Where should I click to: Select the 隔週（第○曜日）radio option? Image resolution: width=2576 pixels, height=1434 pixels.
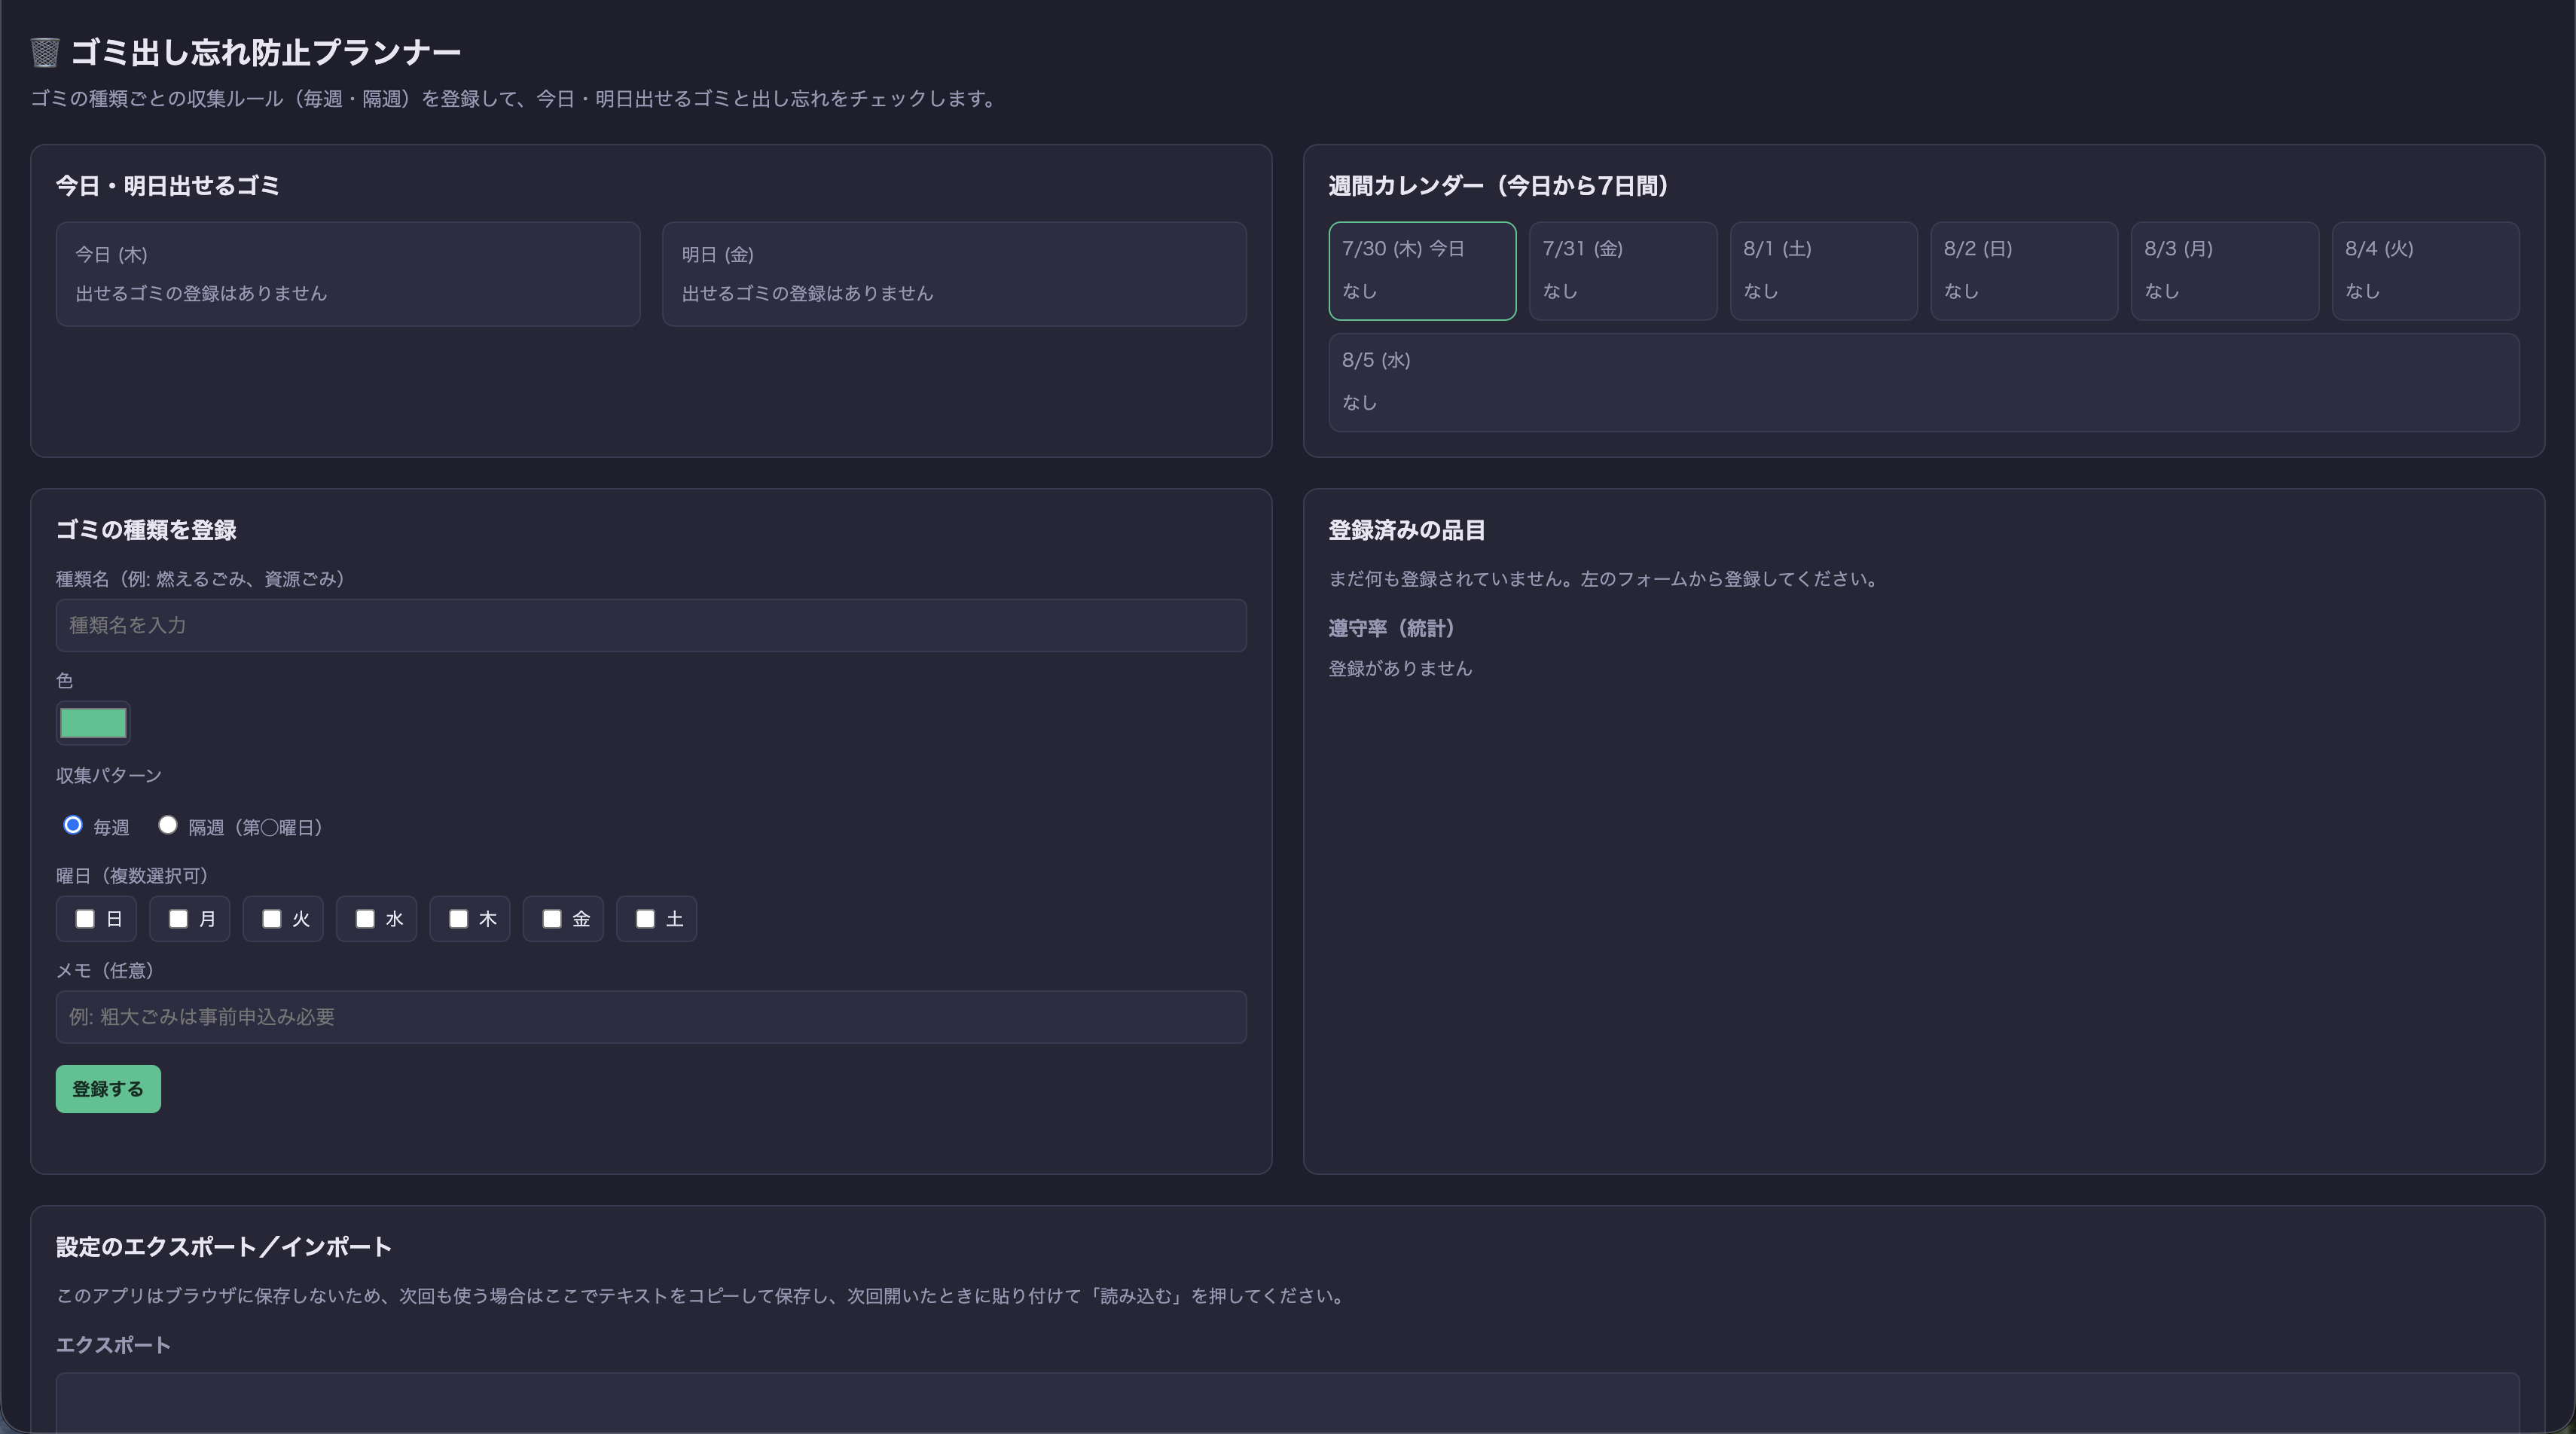(168, 825)
